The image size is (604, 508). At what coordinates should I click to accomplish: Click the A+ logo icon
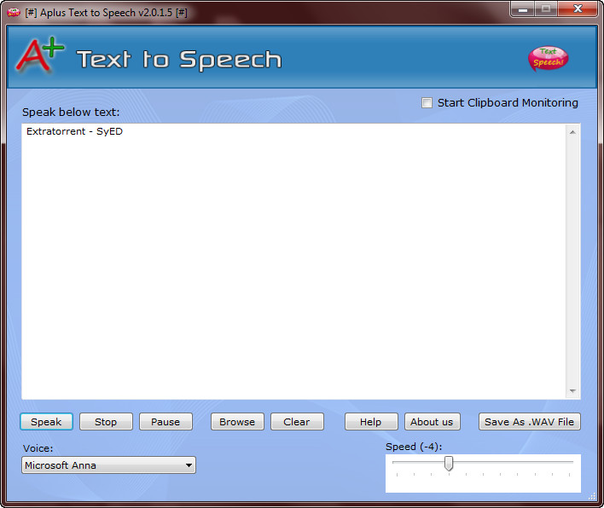tap(40, 55)
